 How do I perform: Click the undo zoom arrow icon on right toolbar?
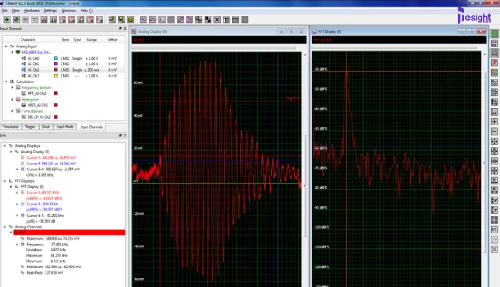494,229
